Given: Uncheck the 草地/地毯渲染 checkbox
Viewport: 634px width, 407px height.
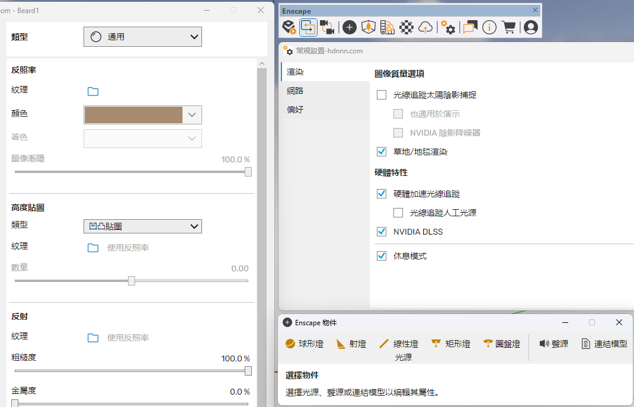Looking at the screenshot, I should coord(382,152).
